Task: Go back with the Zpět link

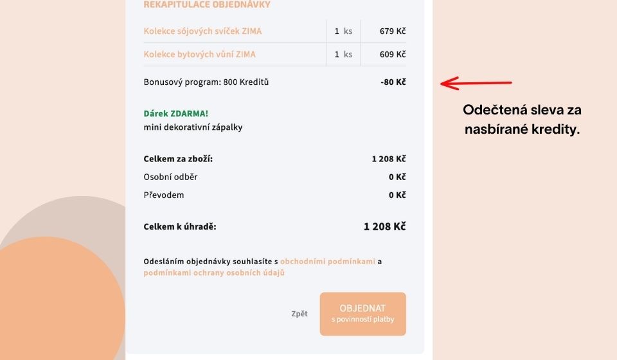Action: click(299, 314)
